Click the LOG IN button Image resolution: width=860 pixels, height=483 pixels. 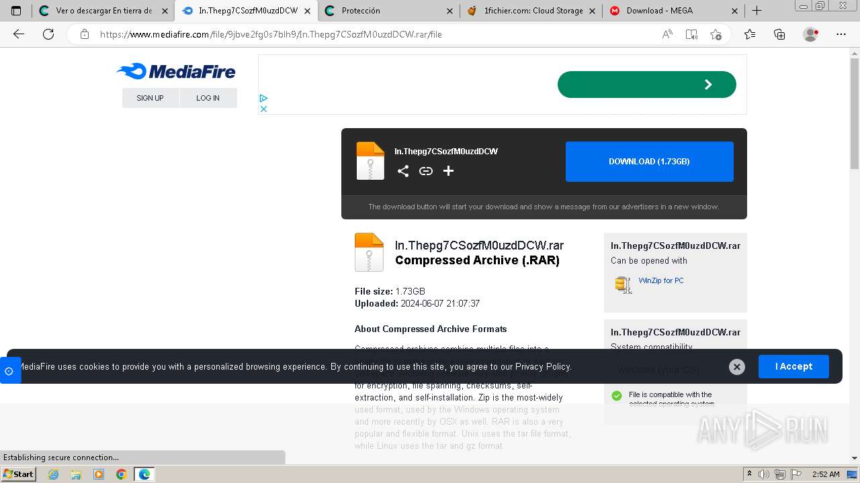point(208,98)
